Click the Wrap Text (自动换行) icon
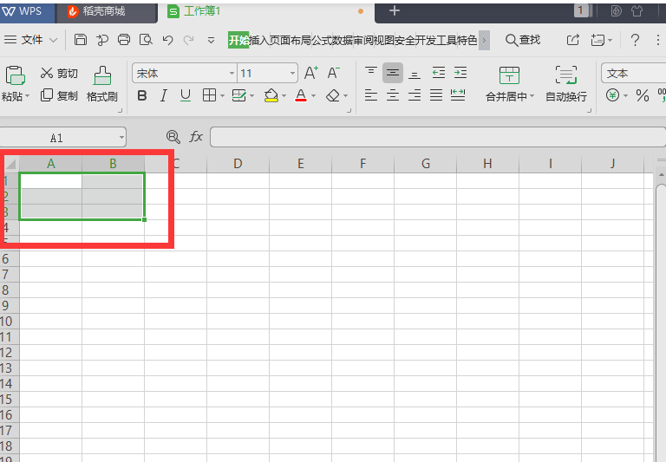Screen dimensions: 666x462 [x=565, y=75]
